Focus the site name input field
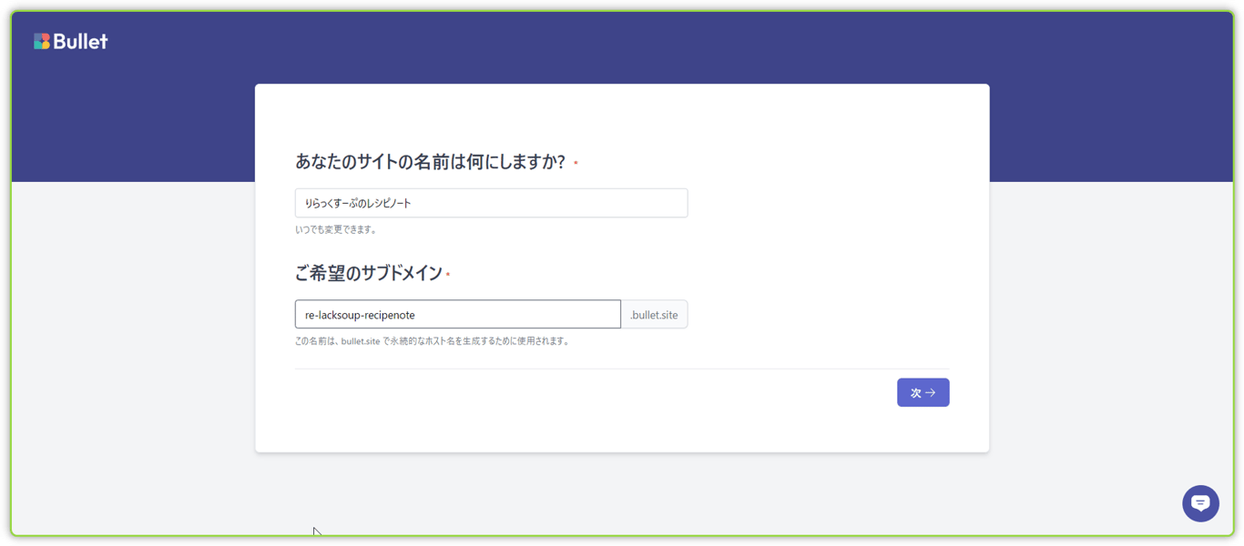1244x546 pixels. 491,203
